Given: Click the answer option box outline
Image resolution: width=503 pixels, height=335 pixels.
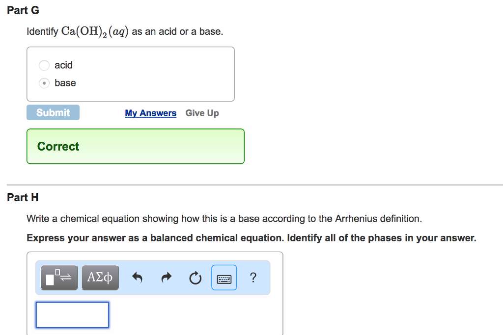Looking at the screenshot, I should pyautogui.click(x=130, y=74).
